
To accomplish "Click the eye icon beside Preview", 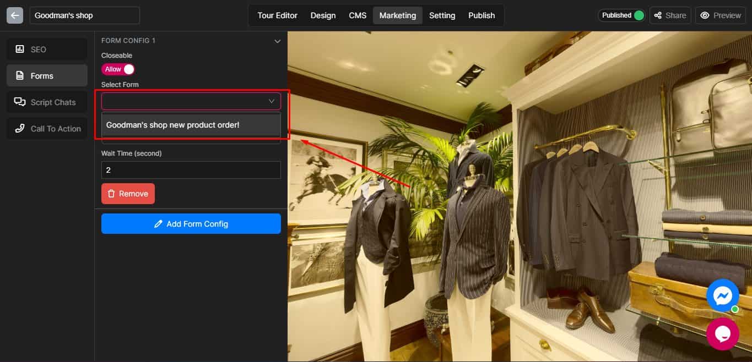I will click(x=705, y=15).
